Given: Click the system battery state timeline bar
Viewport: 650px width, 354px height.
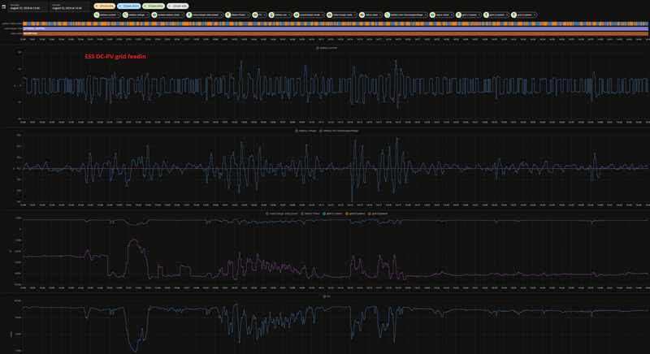Looking at the screenshot, I should coord(336,24).
